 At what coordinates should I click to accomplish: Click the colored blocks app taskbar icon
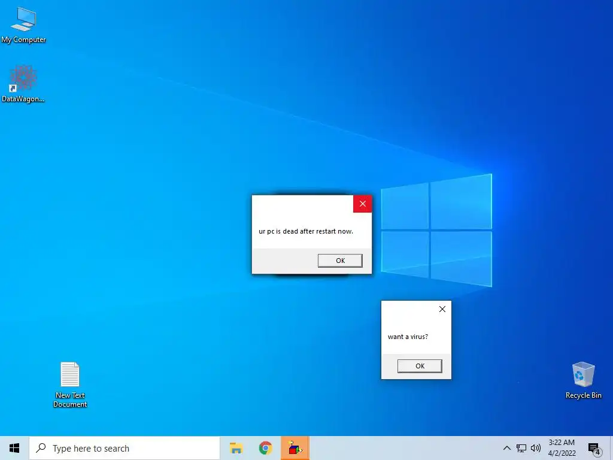(x=295, y=448)
